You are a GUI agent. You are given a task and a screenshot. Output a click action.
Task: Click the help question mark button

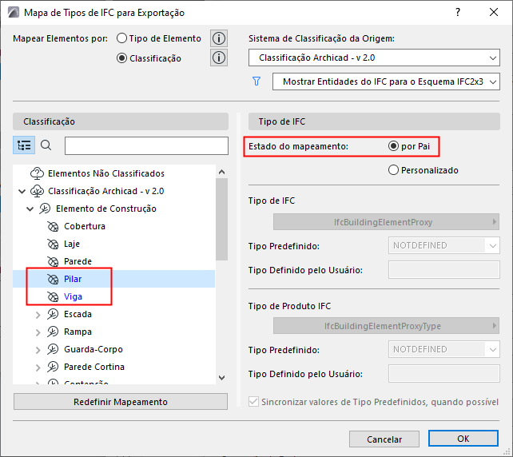(x=458, y=13)
